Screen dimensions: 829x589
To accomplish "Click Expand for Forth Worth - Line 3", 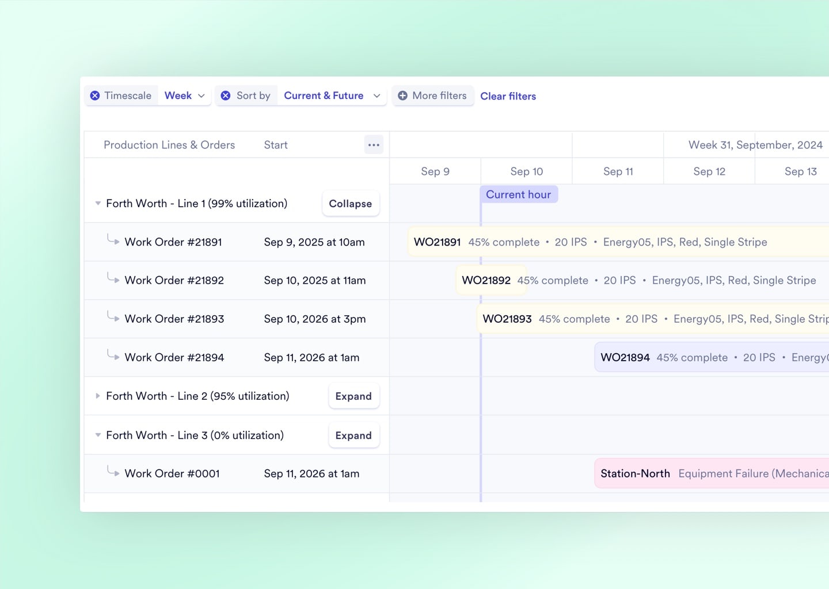I will click(353, 435).
